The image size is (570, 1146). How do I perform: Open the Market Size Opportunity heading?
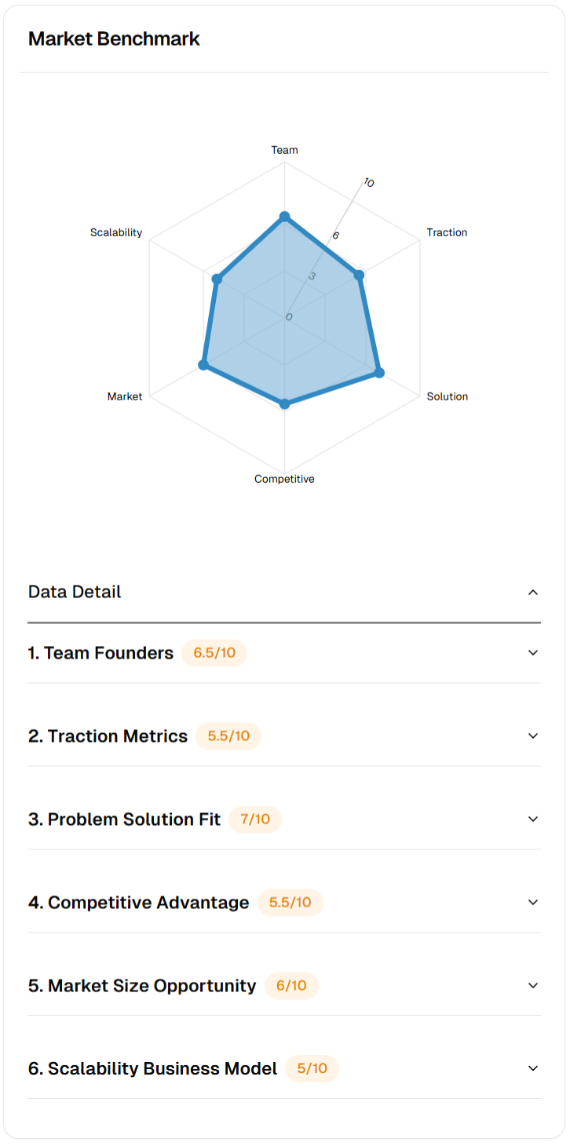coord(142,986)
